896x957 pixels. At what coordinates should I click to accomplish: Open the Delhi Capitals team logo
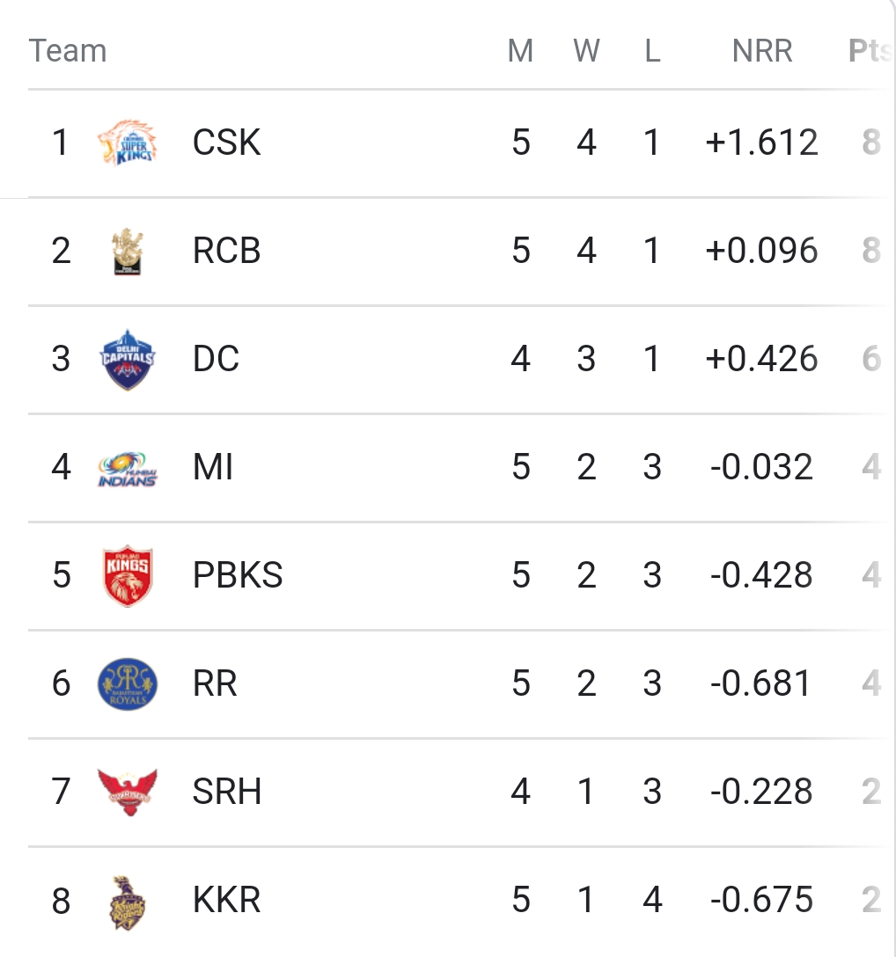128,360
